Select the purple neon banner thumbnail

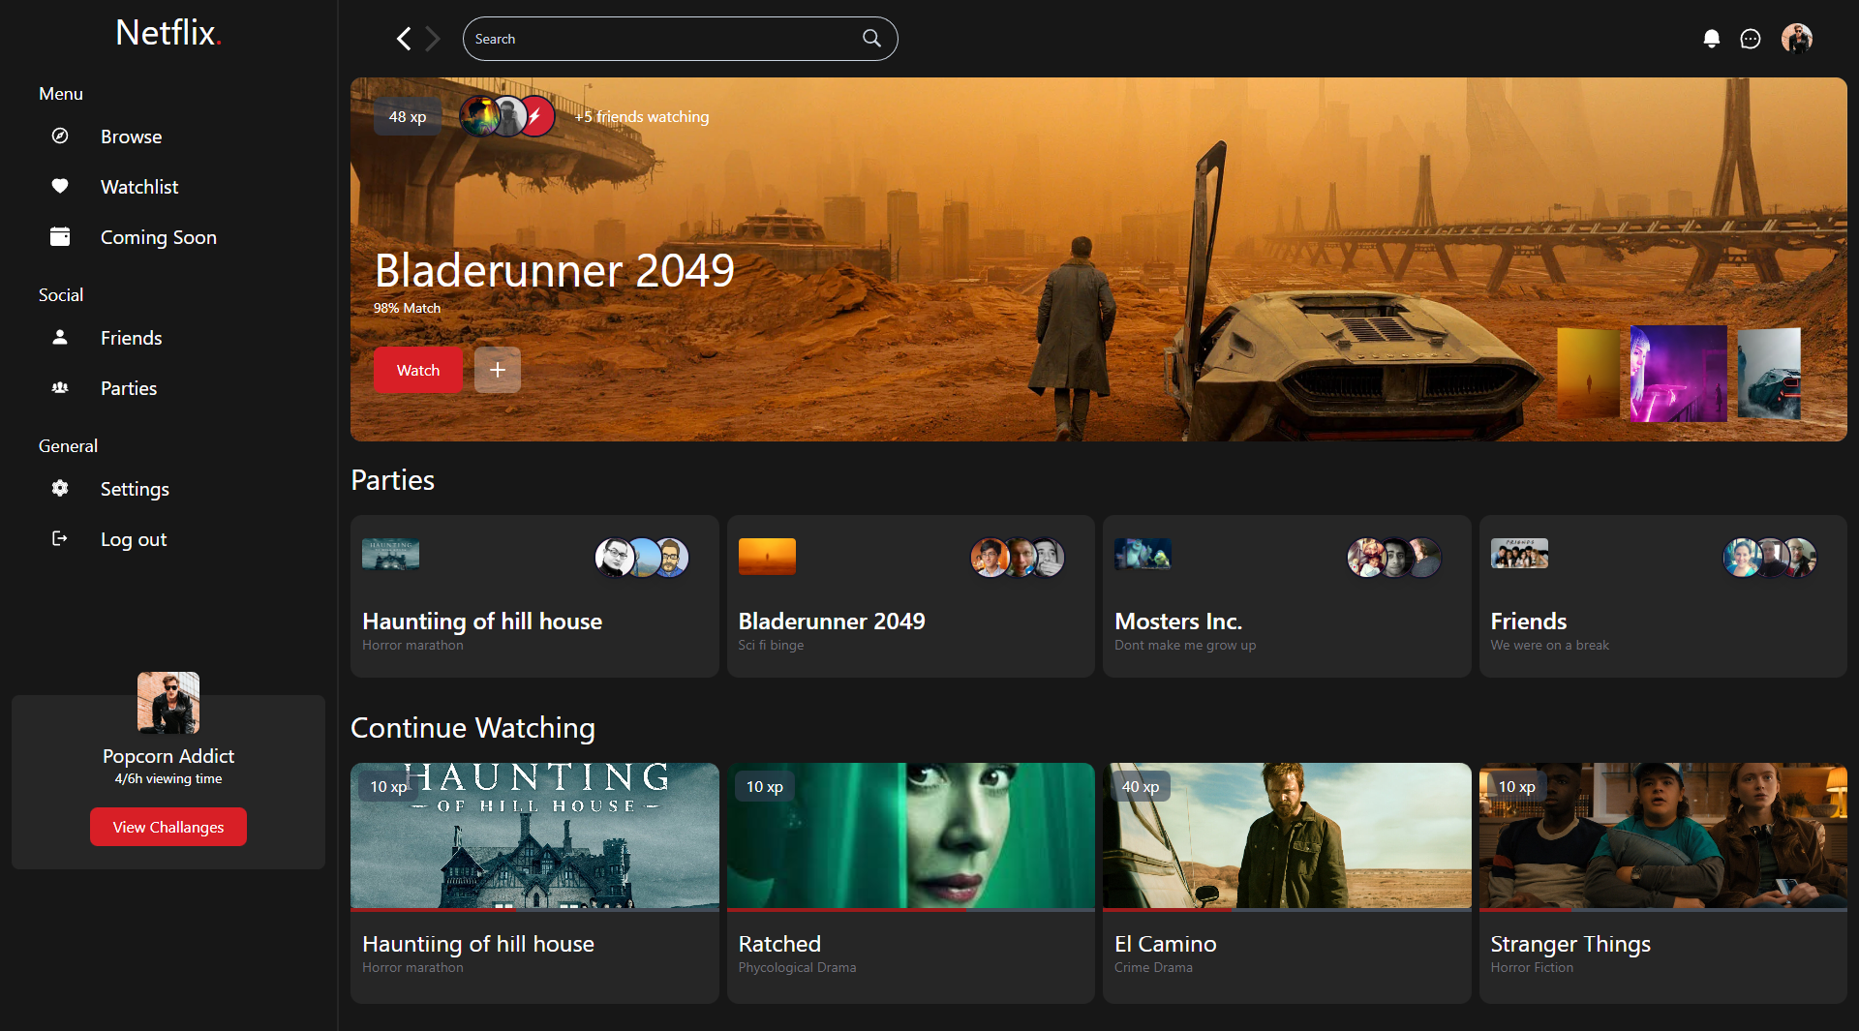pos(1679,373)
